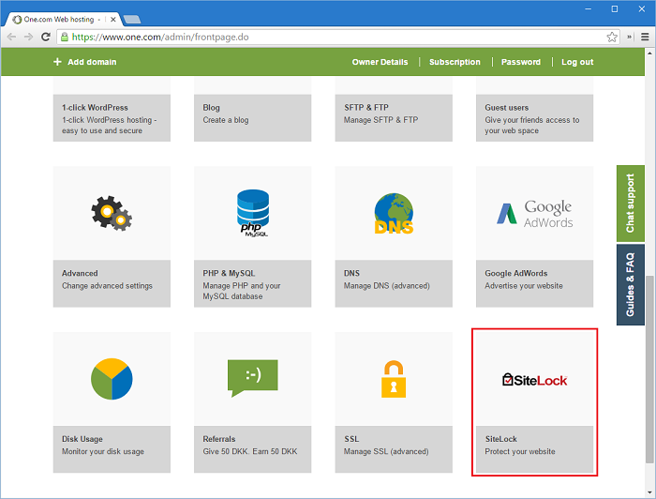Open the Chrome hamburger menu
Viewport: 656px width, 499px height.
coord(645,37)
